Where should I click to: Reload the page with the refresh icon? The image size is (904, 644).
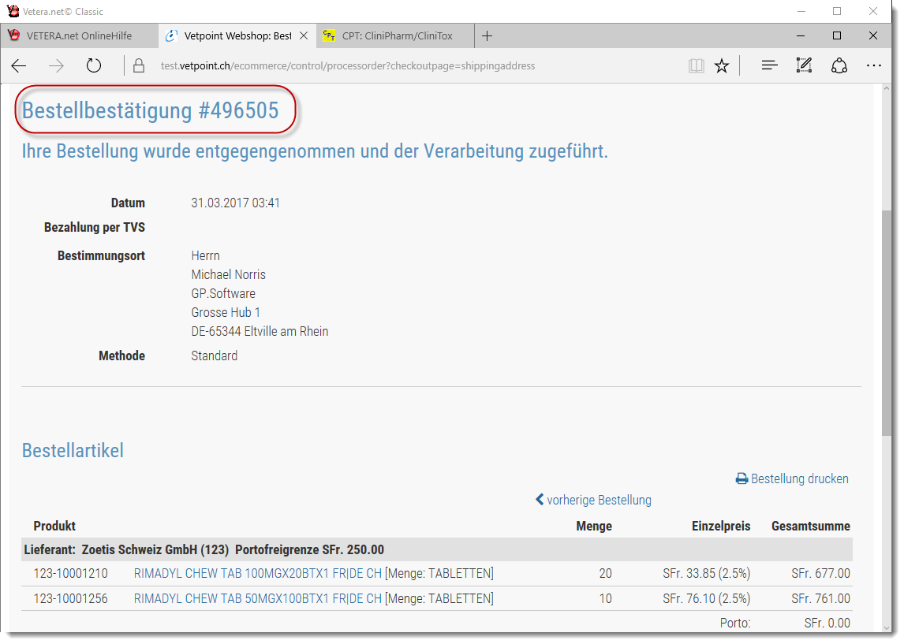94,66
